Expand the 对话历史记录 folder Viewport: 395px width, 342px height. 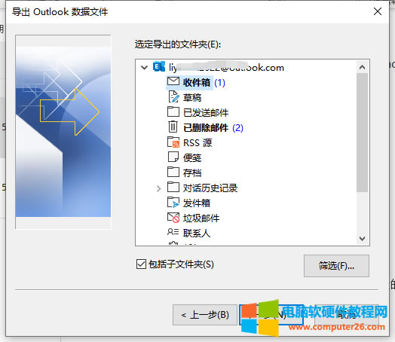[x=158, y=188]
